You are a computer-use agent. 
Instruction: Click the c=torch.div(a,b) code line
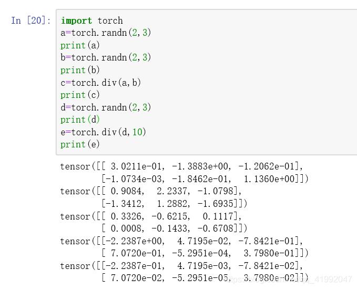pos(101,83)
